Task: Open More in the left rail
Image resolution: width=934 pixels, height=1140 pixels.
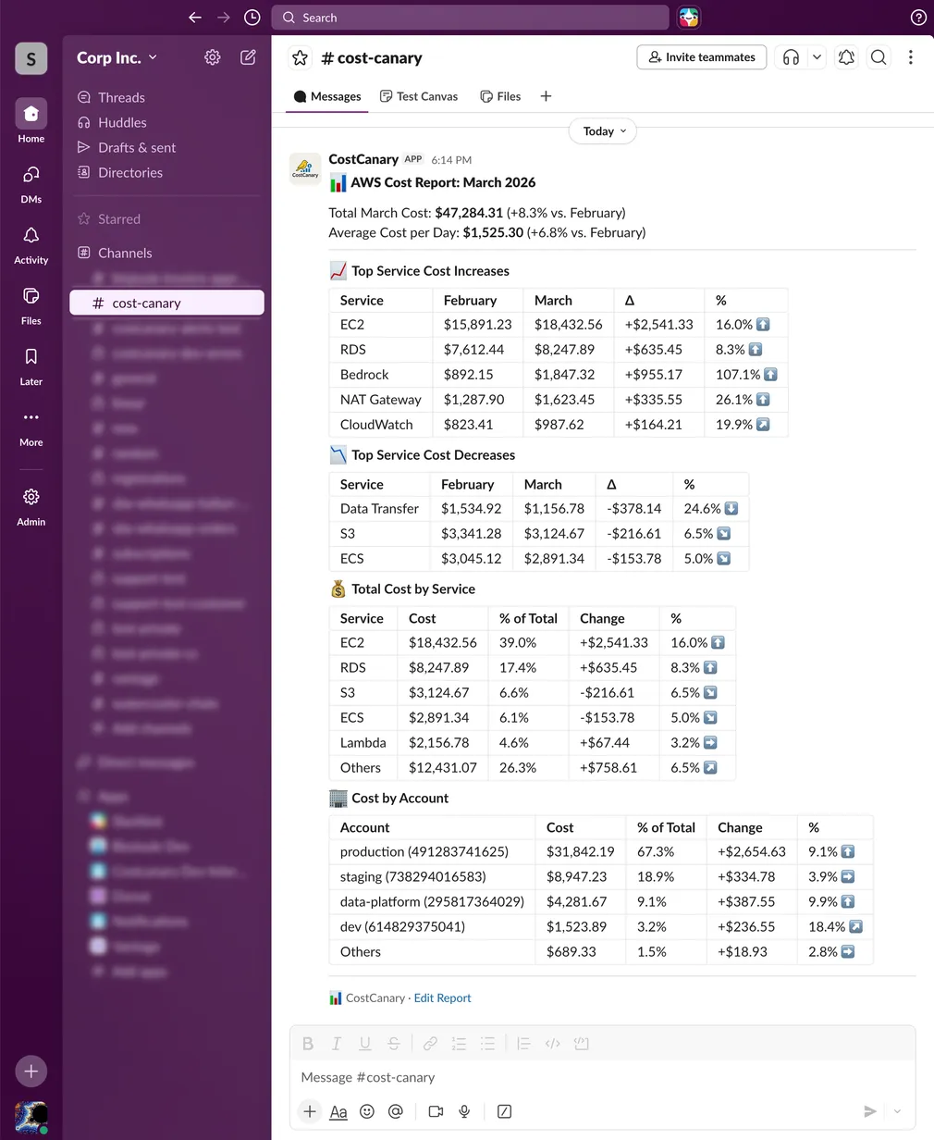Action: pos(31,427)
